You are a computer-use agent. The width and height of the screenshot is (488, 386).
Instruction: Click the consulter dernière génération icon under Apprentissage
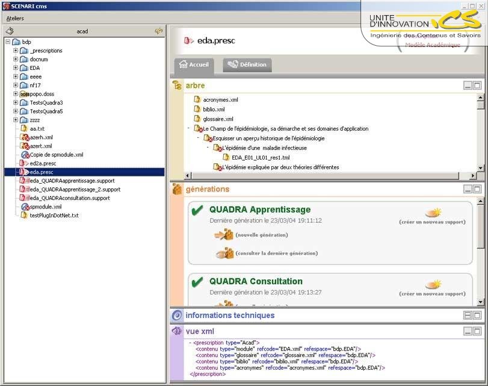click(x=224, y=253)
